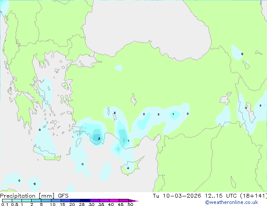Click the '3' precipitation value on the map

click(x=99, y=139)
